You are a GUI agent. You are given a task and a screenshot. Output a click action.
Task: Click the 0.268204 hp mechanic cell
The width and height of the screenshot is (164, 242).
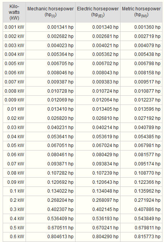pyautogui.click(x=51, y=200)
